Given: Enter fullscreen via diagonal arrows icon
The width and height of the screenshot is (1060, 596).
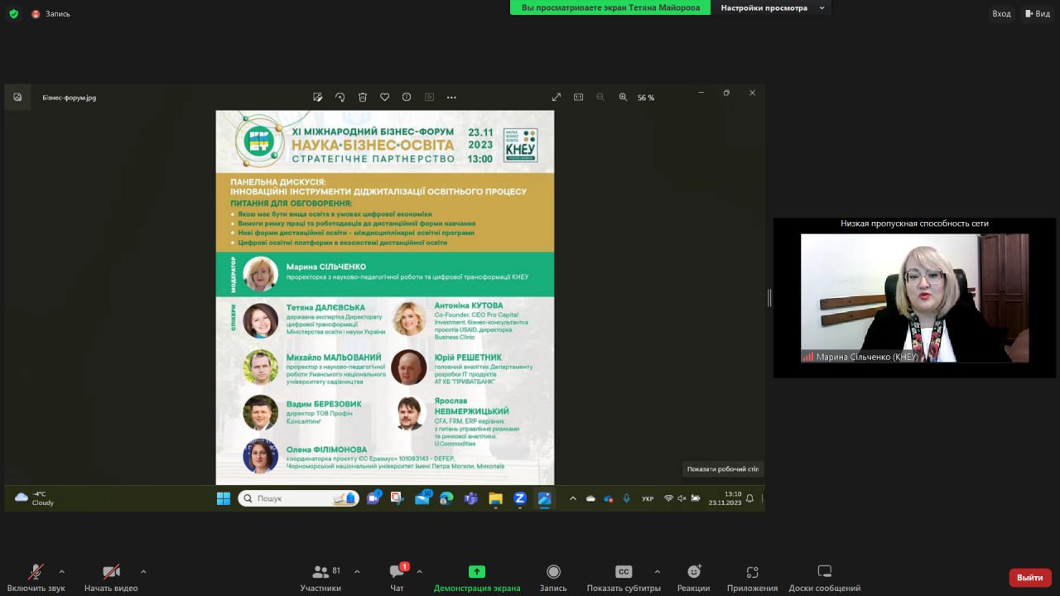Looking at the screenshot, I should point(556,97).
